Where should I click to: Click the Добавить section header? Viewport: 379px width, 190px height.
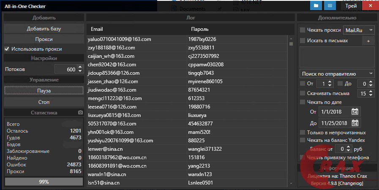pos(44,18)
